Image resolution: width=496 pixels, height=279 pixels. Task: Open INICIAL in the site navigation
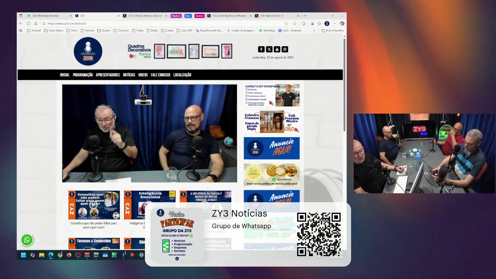click(65, 75)
